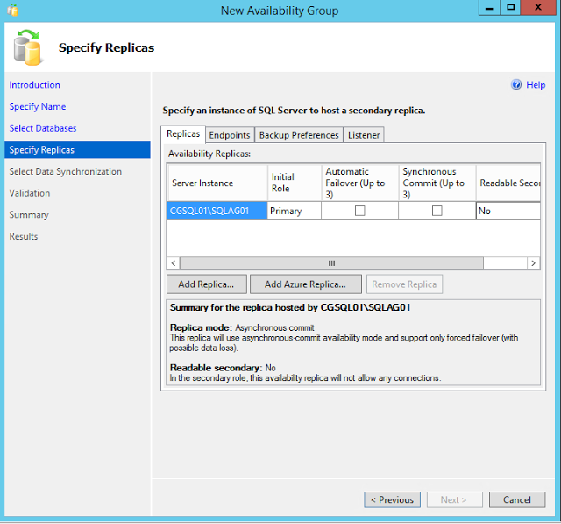Click the Cancel button
This screenshot has height=524, width=561.
click(x=517, y=499)
